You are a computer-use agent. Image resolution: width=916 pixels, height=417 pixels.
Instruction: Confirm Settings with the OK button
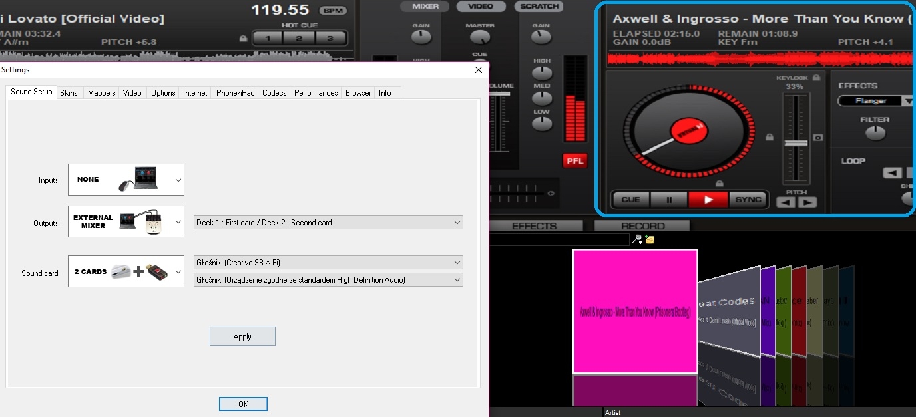pyautogui.click(x=243, y=404)
